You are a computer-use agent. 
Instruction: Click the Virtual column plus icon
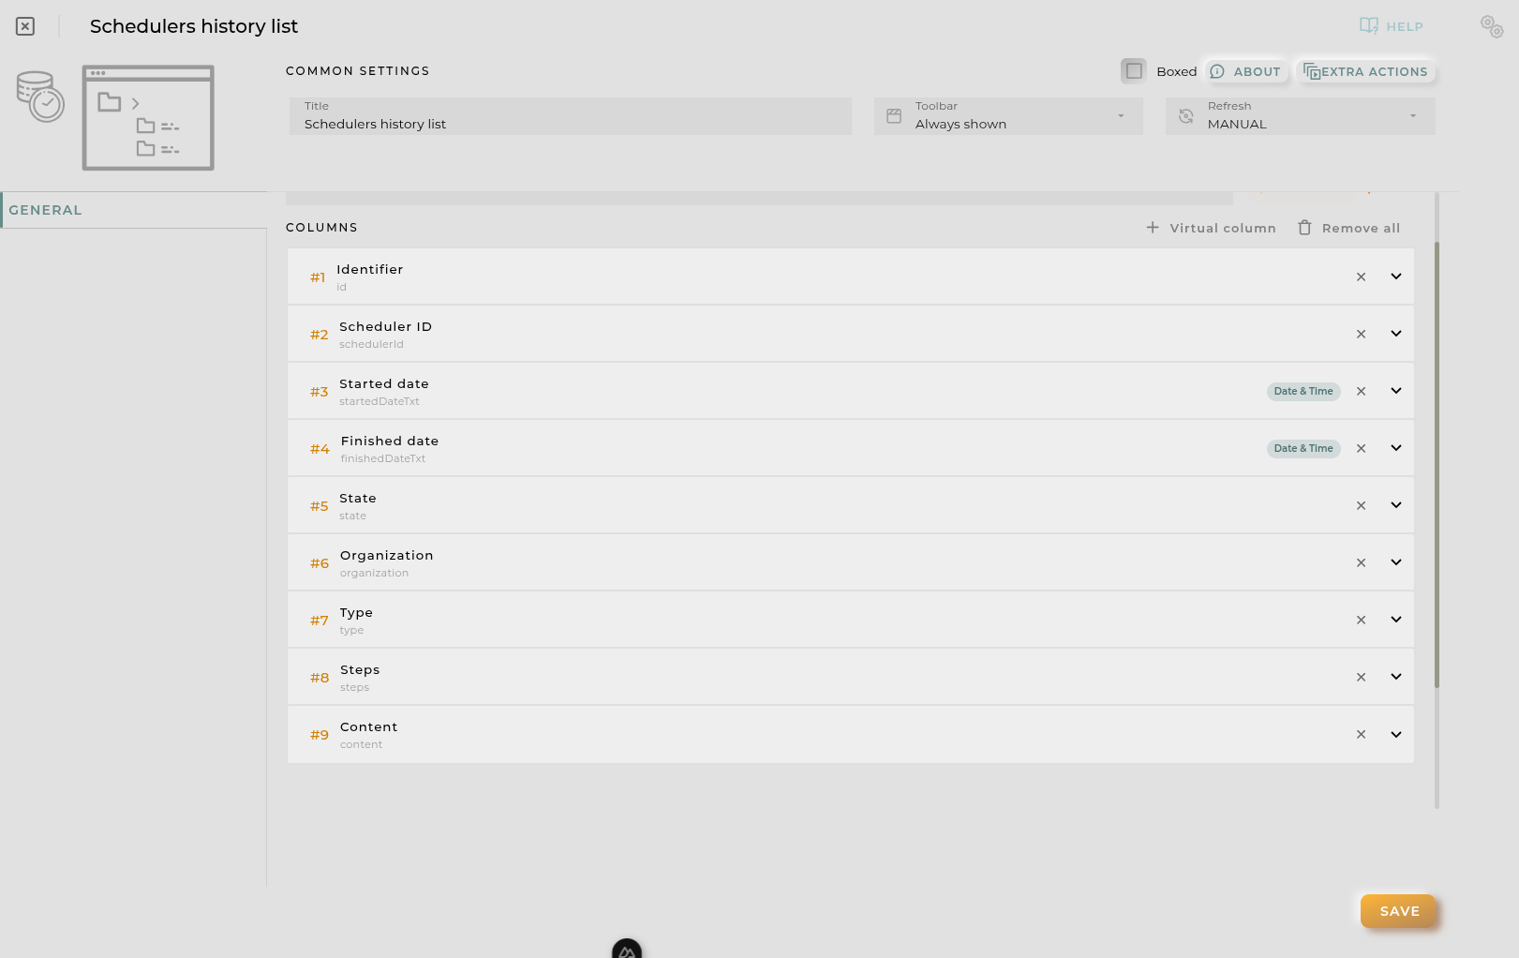[x=1153, y=228]
